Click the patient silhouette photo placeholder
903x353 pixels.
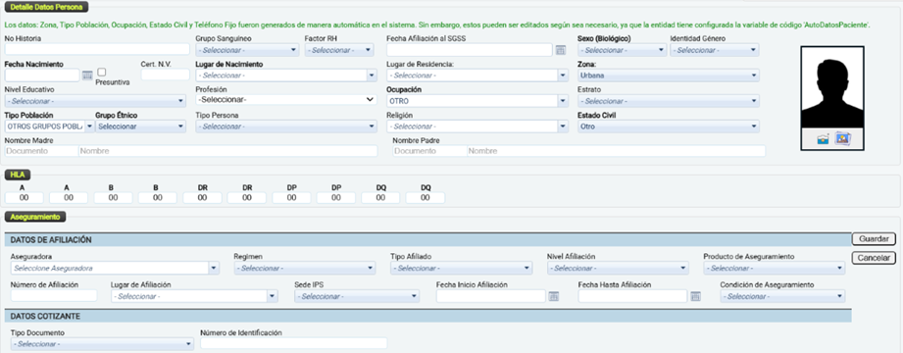coord(832,87)
